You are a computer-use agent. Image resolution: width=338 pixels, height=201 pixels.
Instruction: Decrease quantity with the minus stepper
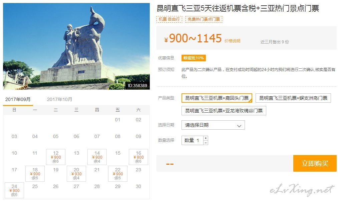click(206, 143)
